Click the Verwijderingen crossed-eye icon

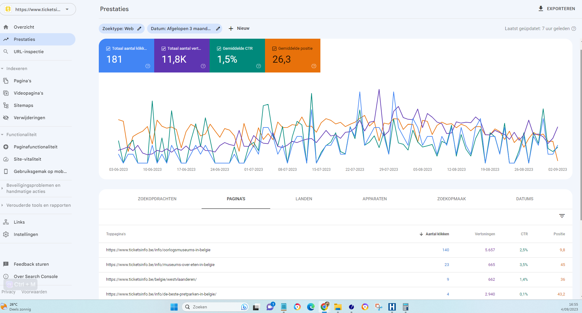[x=6, y=118]
